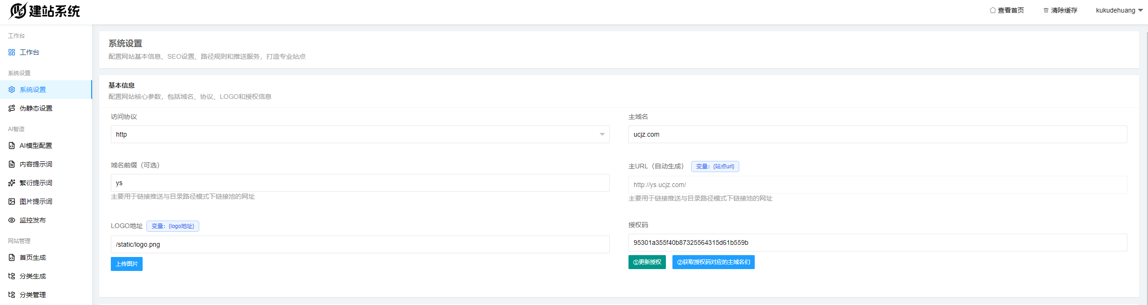Click the 伪静态设置 route icon
The width and height of the screenshot is (1148, 305).
tap(12, 108)
